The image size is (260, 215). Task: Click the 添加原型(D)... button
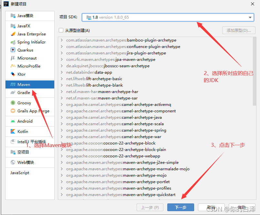pyautogui.click(x=239, y=30)
